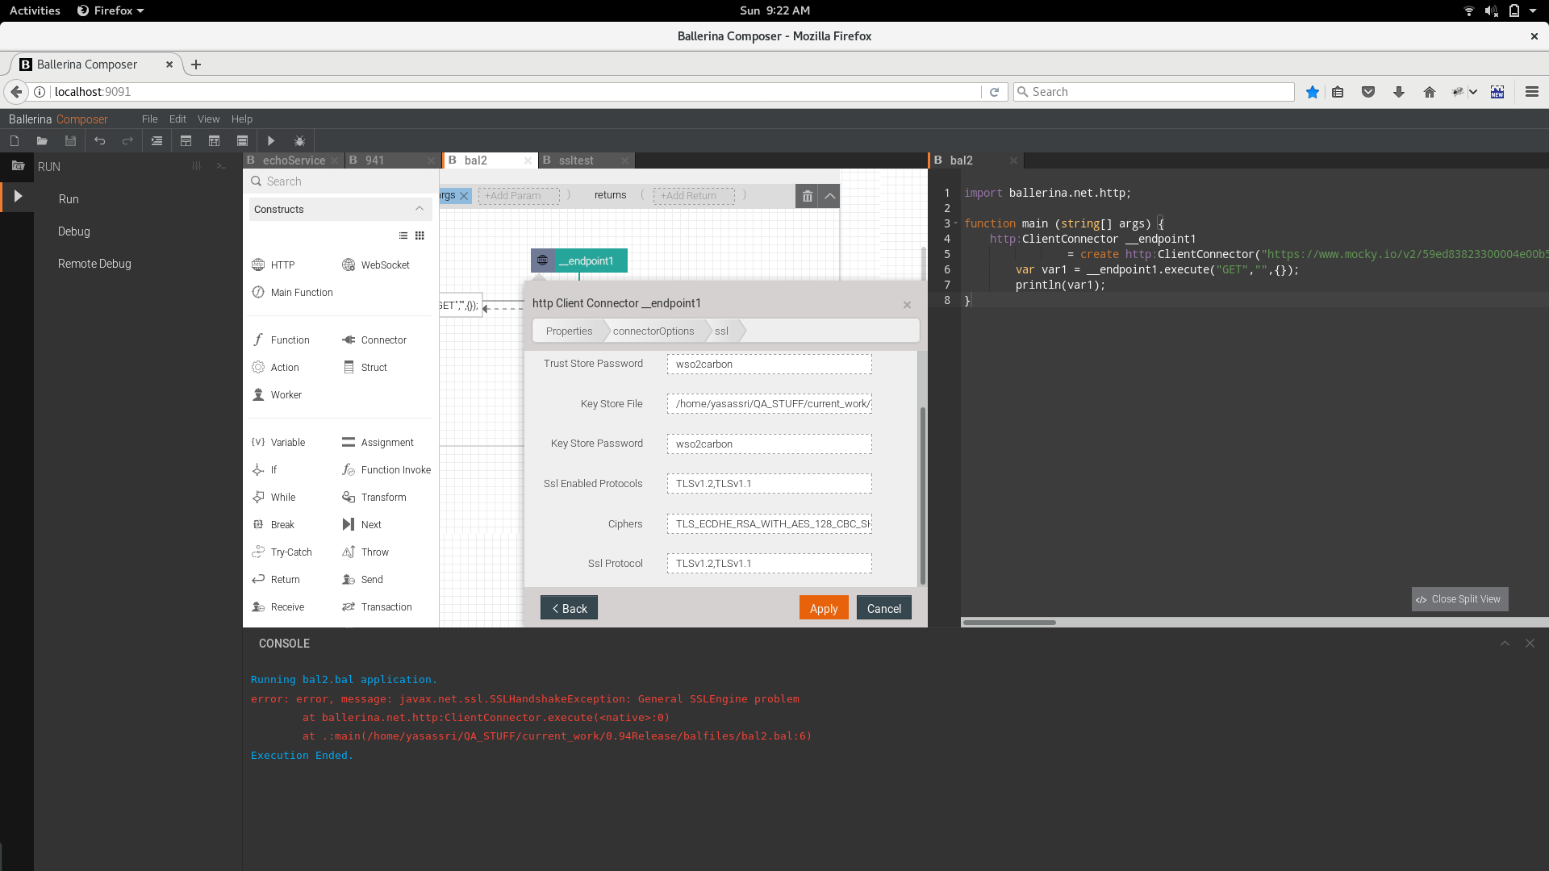Close Split View button
This screenshot has height=871, width=1549.
tap(1459, 599)
